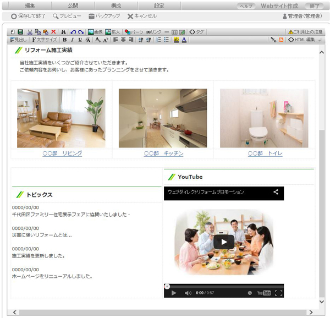Open the 編集 menu tab
The height and width of the screenshot is (318, 330).
coord(30,6)
